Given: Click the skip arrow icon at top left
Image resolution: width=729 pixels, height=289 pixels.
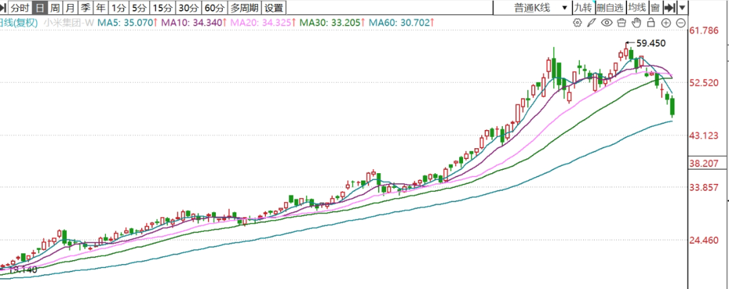Looking at the screenshot, I should tap(4, 8).
